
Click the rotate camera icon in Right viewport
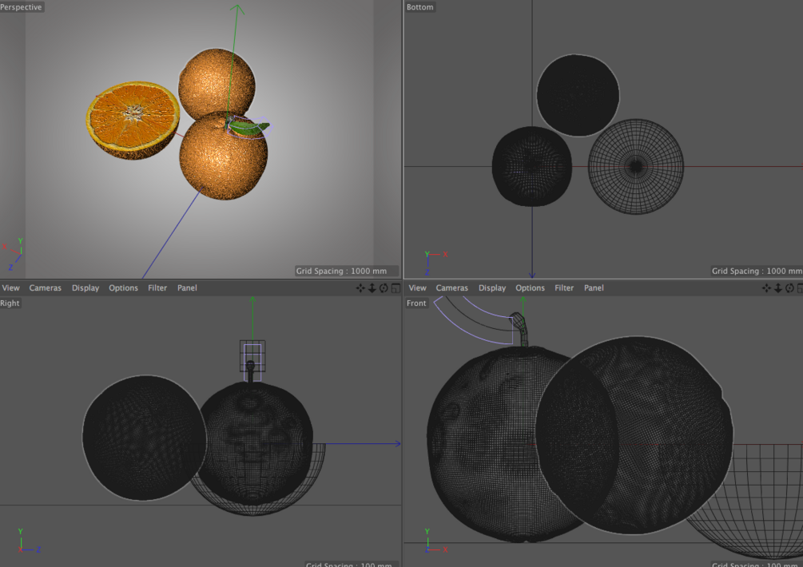pos(384,288)
